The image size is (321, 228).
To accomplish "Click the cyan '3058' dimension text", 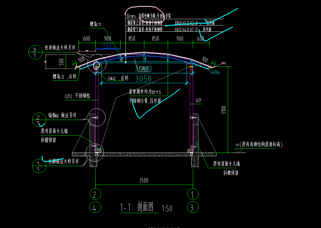I will point(143,79).
